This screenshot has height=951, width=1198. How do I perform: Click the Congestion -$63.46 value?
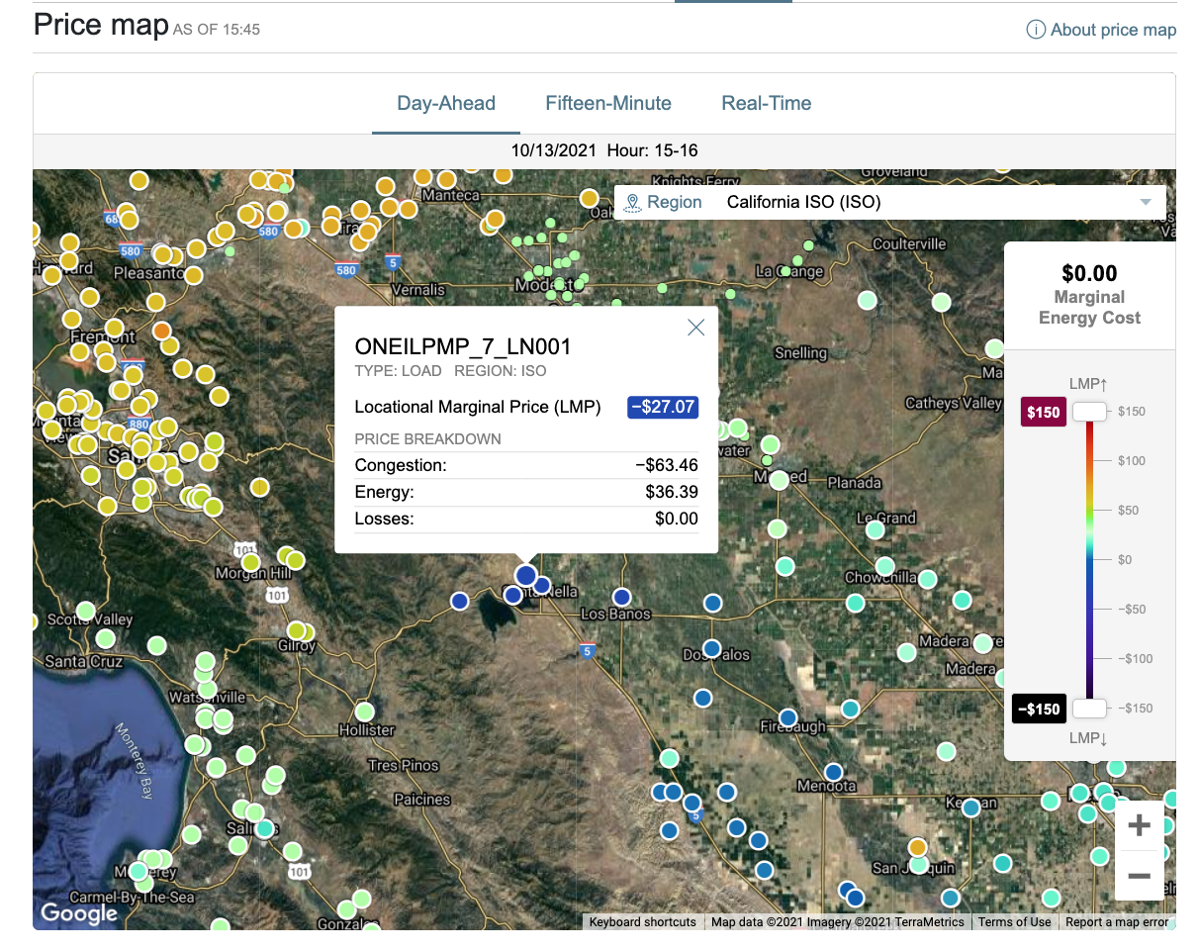(667, 465)
